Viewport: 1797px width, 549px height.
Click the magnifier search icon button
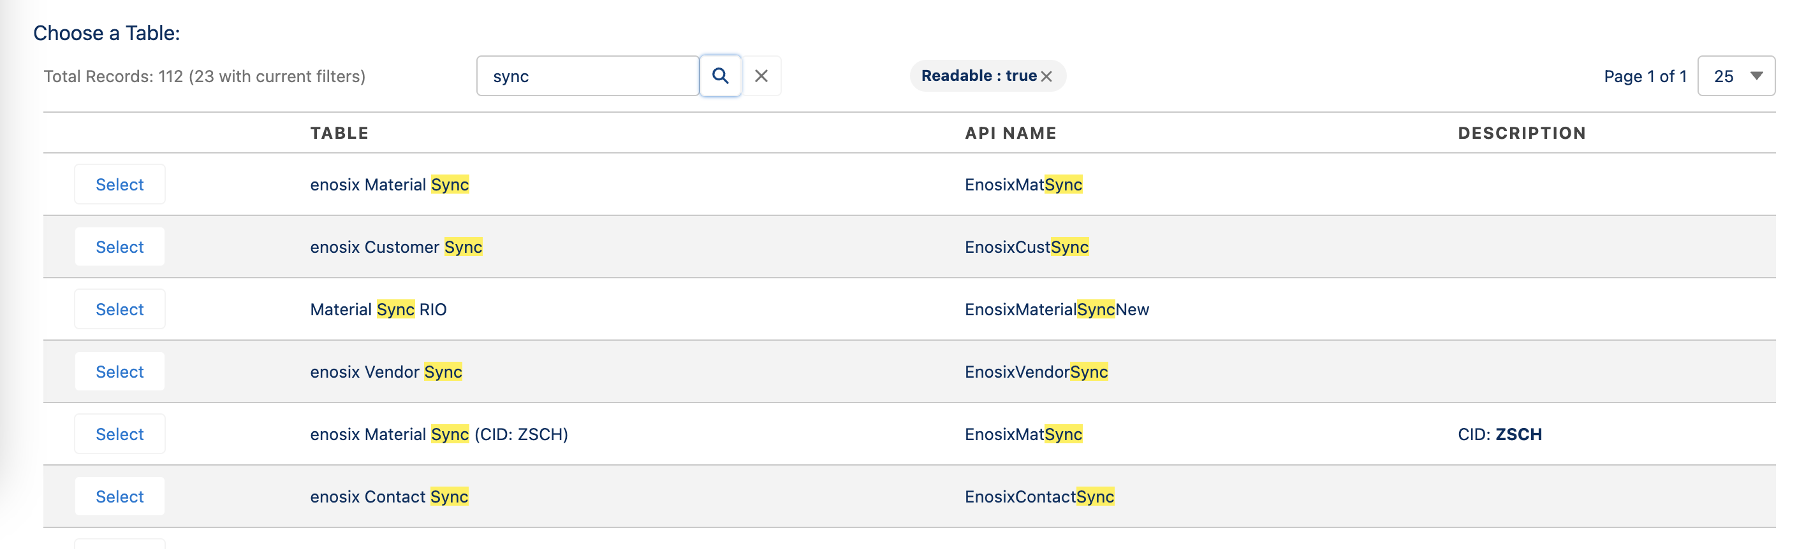720,76
